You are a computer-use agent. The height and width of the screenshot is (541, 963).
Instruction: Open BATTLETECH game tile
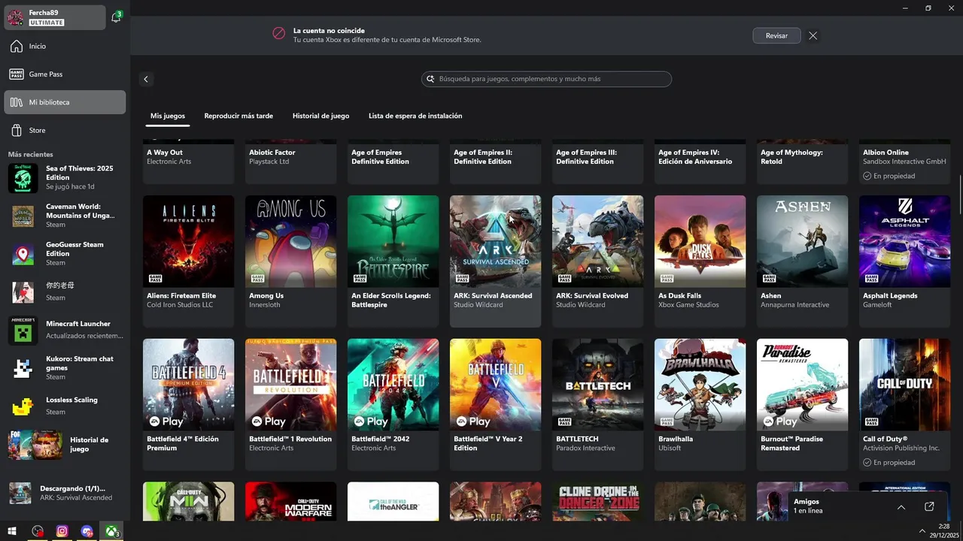tap(597, 404)
